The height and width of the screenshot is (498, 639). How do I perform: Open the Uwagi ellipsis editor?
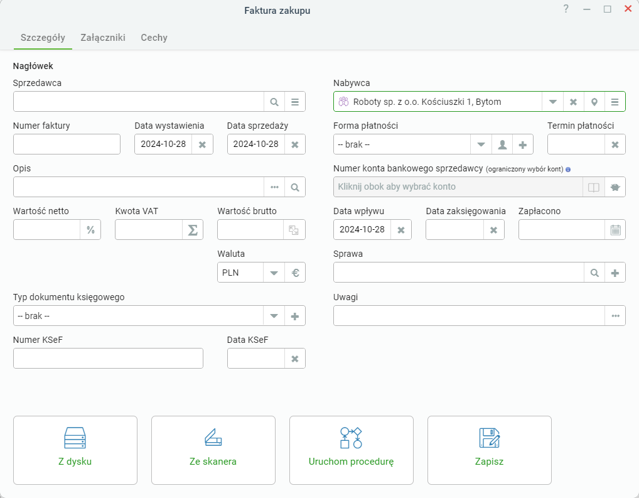(615, 316)
